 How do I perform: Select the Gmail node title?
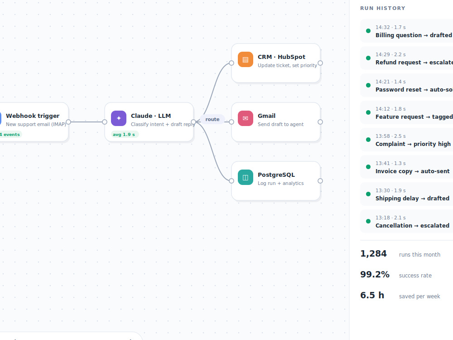(266, 116)
